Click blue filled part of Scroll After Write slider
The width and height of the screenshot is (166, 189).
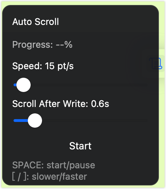pos(21,121)
